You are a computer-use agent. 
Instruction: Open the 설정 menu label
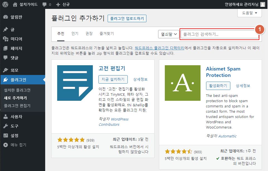point(14,136)
